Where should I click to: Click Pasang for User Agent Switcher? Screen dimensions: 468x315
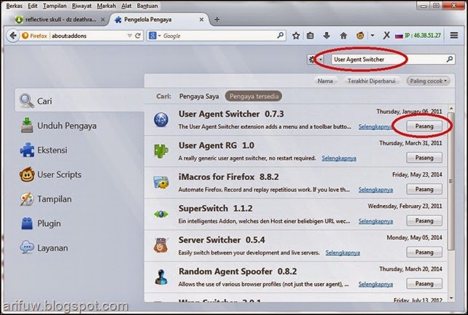[x=424, y=126]
